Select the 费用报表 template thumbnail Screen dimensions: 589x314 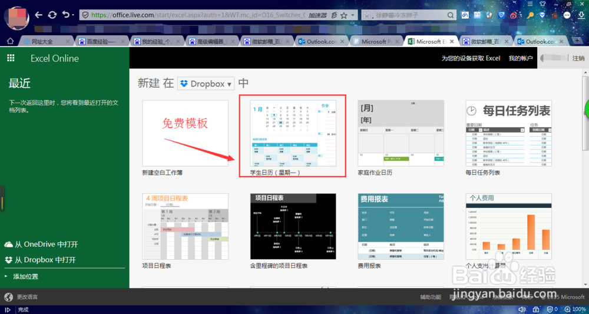pos(401,226)
